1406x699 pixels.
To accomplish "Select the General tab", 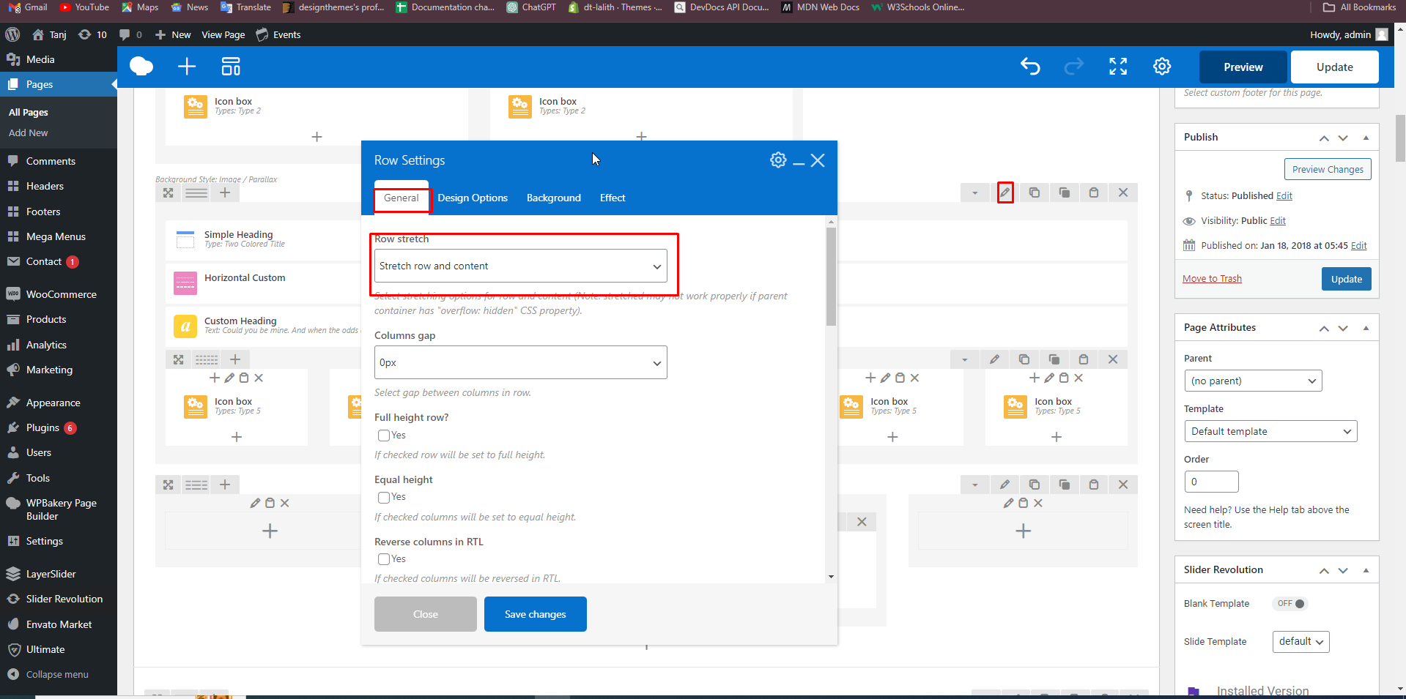I will pyautogui.click(x=402, y=198).
